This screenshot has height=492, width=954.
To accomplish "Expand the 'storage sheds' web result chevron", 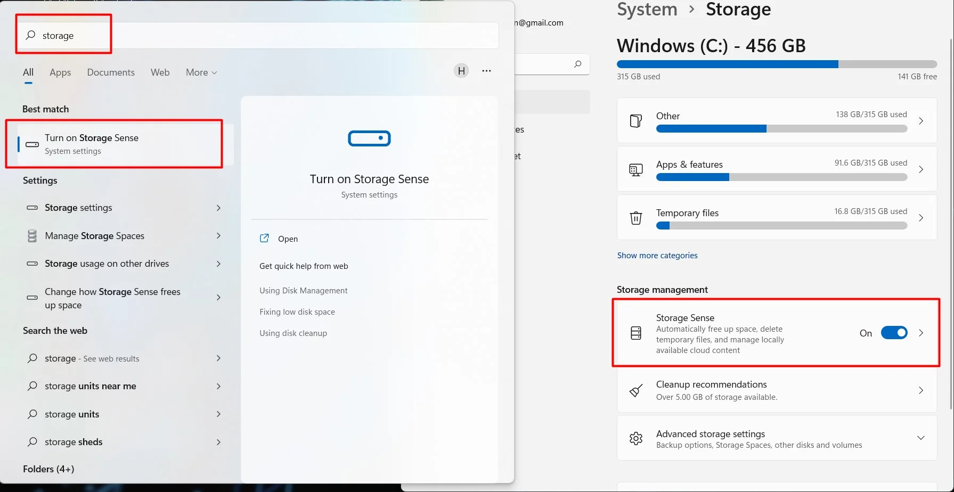I will 218,442.
